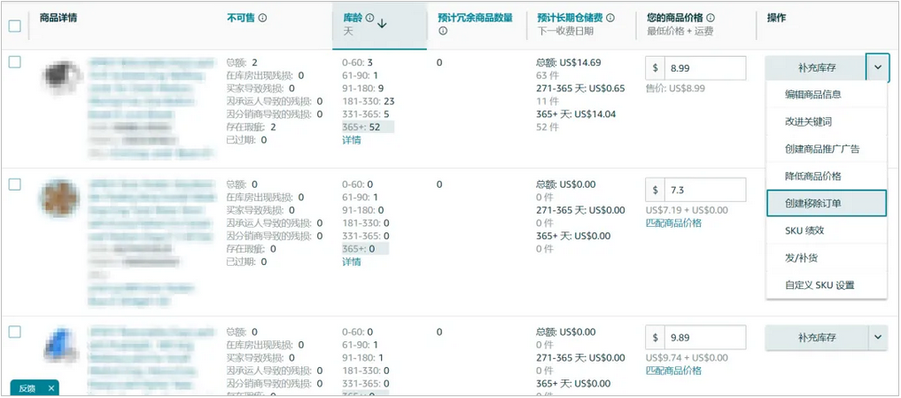Viewport: 901px width, 398px height.
Task: Expand dropdown arrow beside third row 补充库存
Action: point(877,338)
